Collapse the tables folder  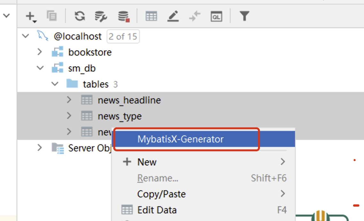click(x=55, y=84)
